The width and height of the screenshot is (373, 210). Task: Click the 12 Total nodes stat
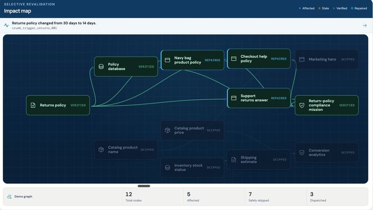152,197
